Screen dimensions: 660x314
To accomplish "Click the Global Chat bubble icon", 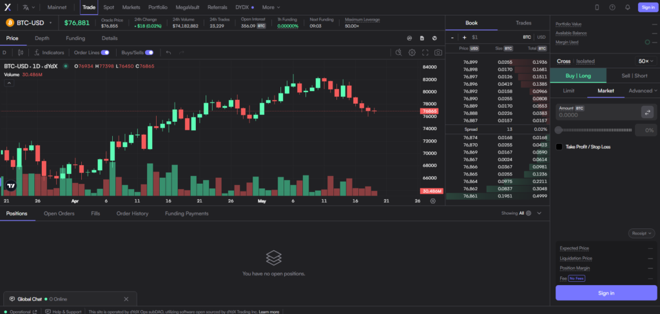I will 12,299.
